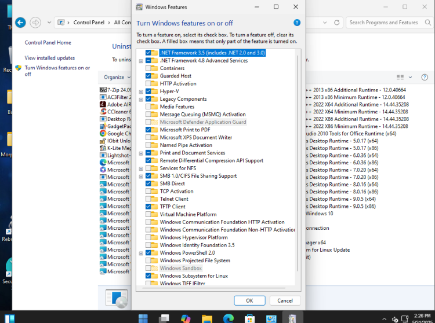Select the Adobe AIR program icon
Image resolution: width=435 pixels, height=323 pixels.
tap(103, 104)
